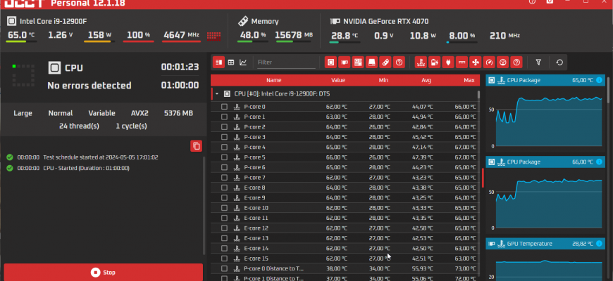The width and height of the screenshot is (613, 281).
Task: Enable the E-core 8 checkbox
Action: point(225,188)
